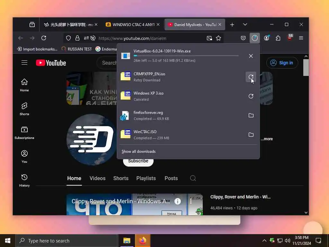Image resolution: width=329 pixels, height=247 pixels.
Task: Open VirtualBox-6.0.24 download entry
Action: 182,56
